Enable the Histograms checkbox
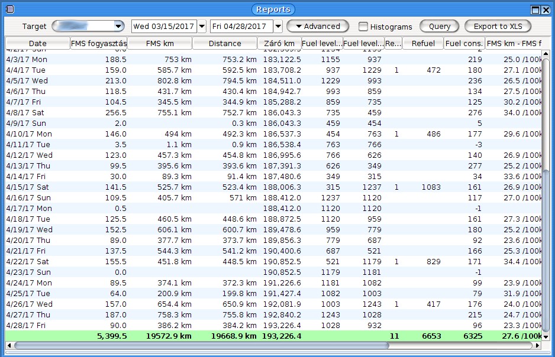This screenshot has width=555, height=357. click(364, 27)
